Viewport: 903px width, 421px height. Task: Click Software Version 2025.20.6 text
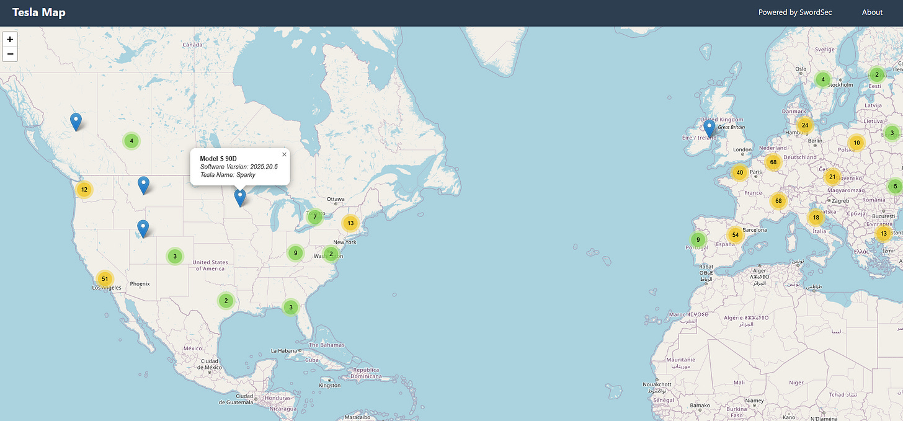239,167
